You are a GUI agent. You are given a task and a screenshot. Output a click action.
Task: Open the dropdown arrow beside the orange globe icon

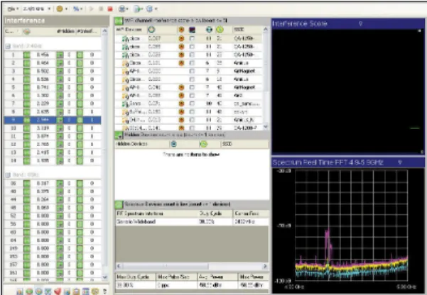67,9
